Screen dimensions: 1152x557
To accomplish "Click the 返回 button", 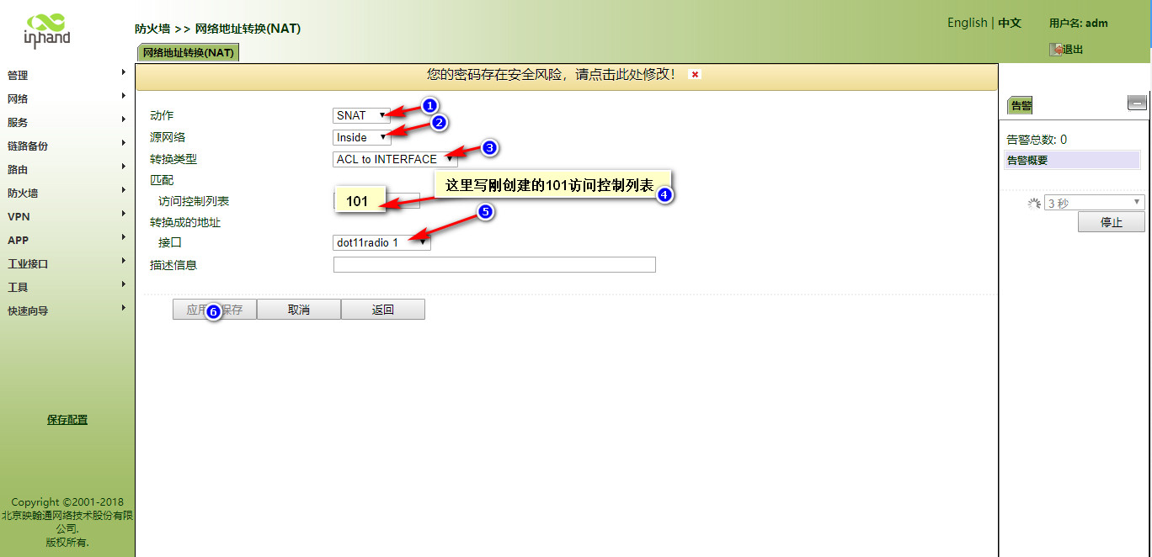I will pyautogui.click(x=382, y=310).
